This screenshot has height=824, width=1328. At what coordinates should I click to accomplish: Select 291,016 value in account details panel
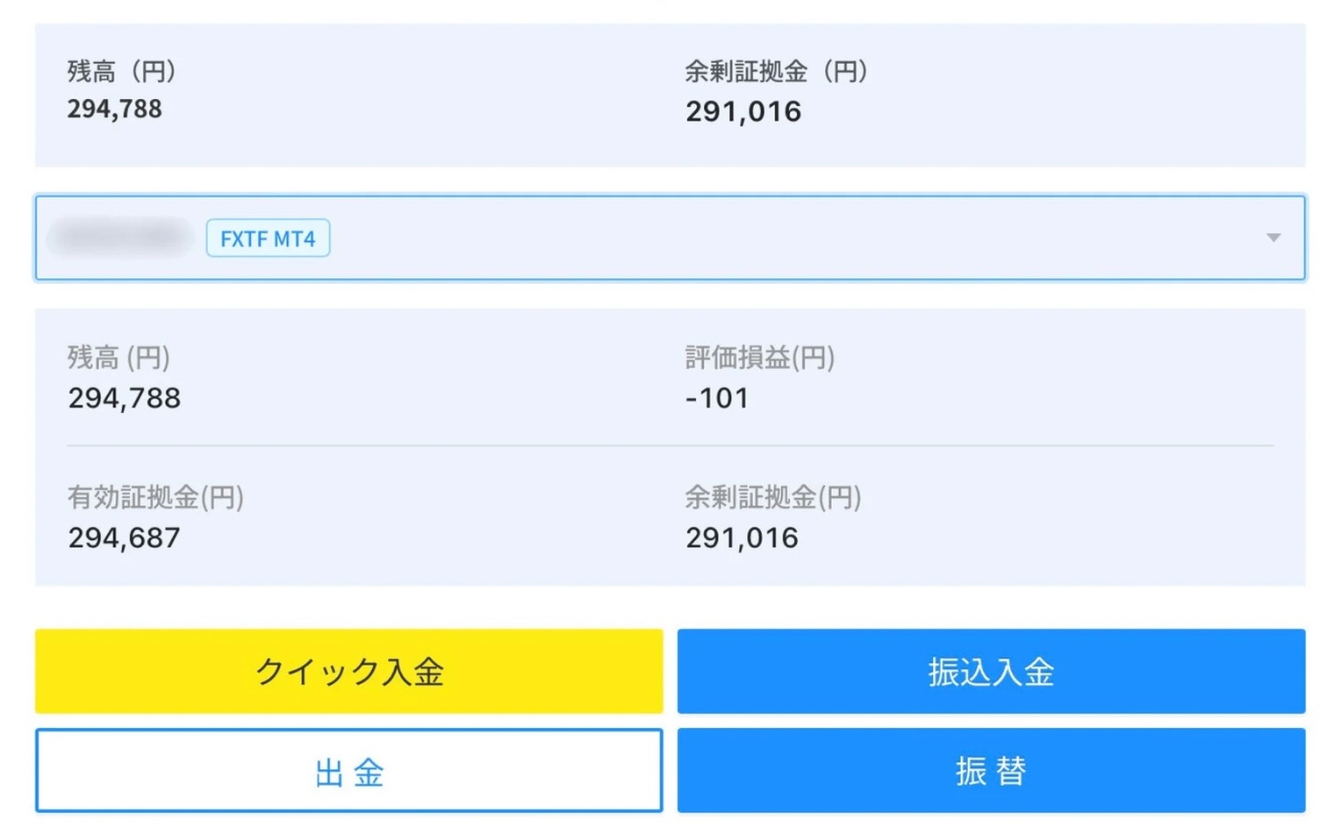point(742,537)
